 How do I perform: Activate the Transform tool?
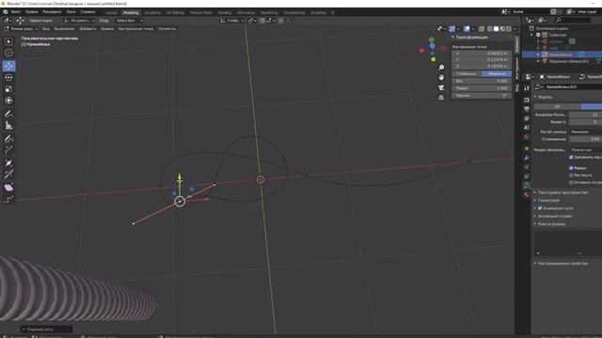(x=8, y=100)
